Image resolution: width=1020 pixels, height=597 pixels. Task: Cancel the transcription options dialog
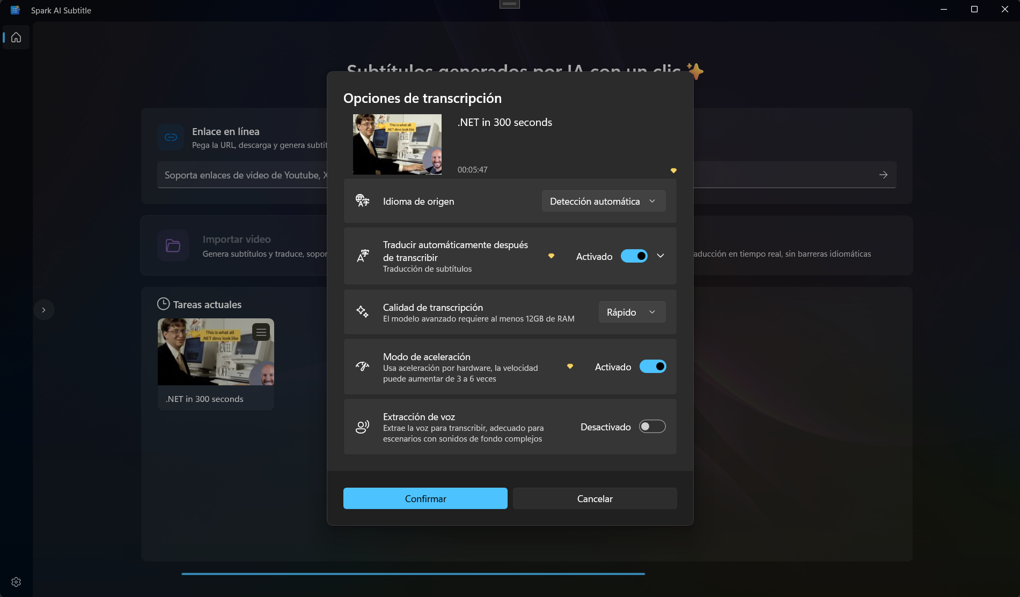pos(595,498)
